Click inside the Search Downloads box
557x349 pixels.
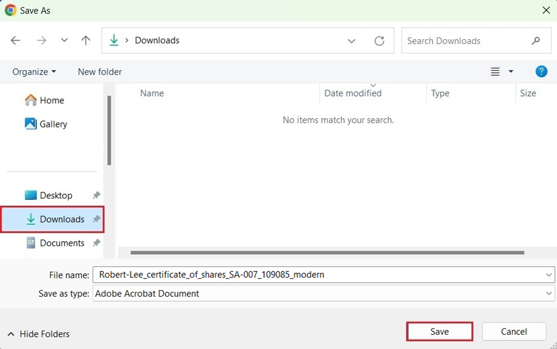(469, 40)
